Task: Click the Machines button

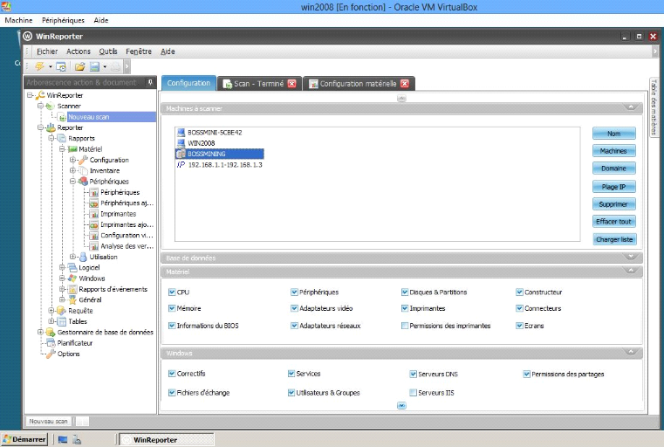Action: (x=614, y=151)
